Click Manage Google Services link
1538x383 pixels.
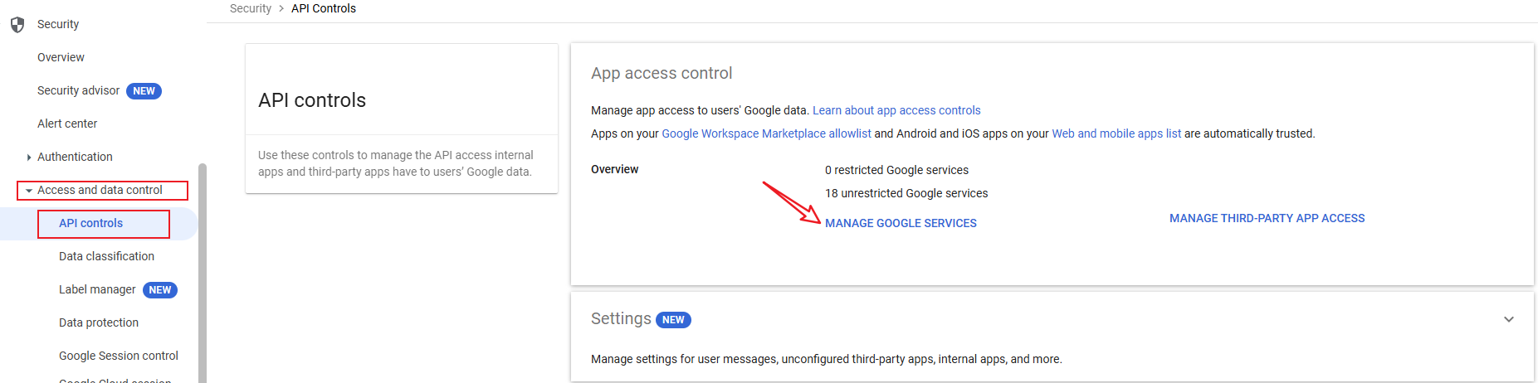(x=901, y=223)
